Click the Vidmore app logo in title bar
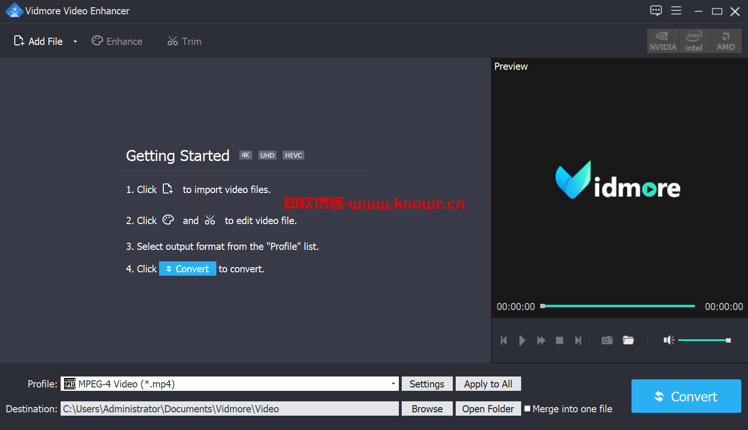The image size is (748, 430). (x=14, y=11)
